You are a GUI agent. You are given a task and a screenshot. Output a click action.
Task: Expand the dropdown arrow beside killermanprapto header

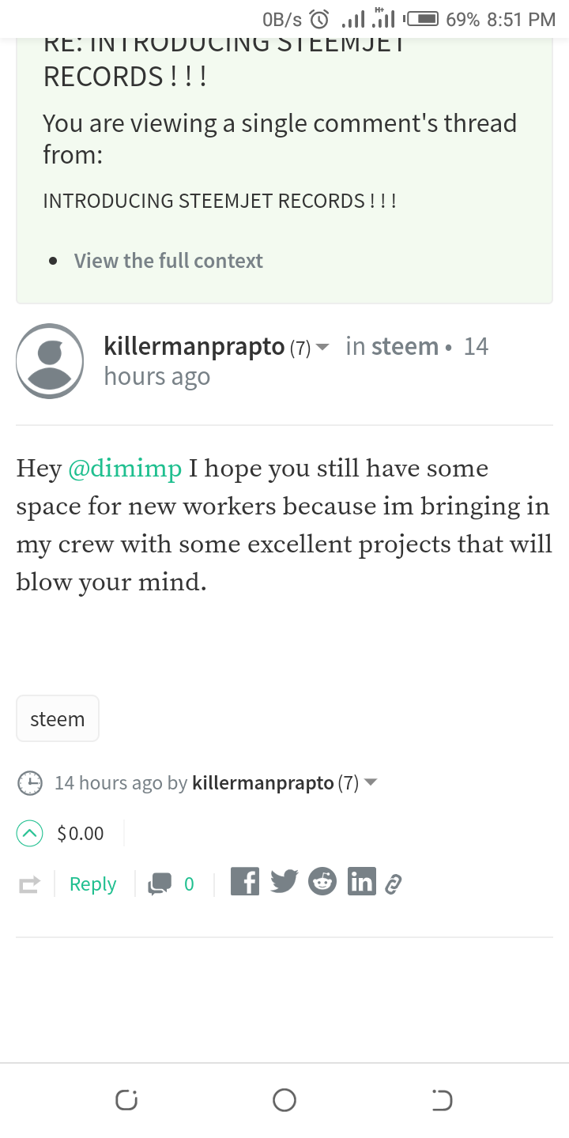(322, 347)
